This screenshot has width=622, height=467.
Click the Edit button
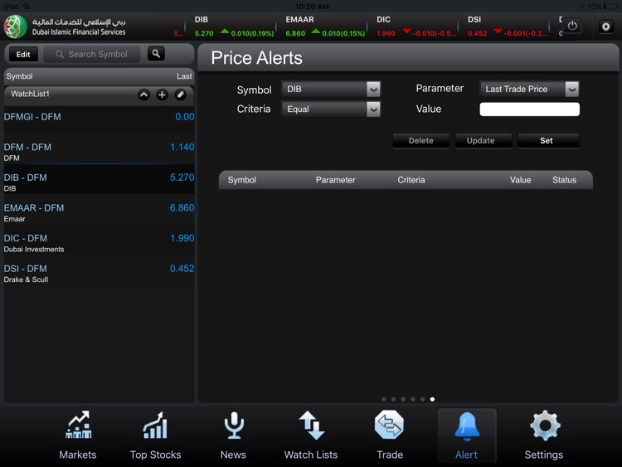(23, 55)
